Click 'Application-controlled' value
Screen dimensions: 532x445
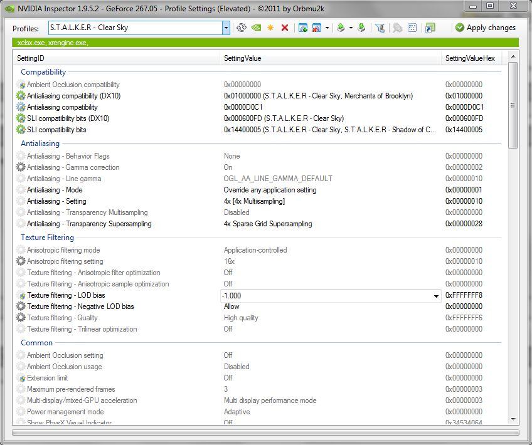pyautogui.click(x=255, y=250)
